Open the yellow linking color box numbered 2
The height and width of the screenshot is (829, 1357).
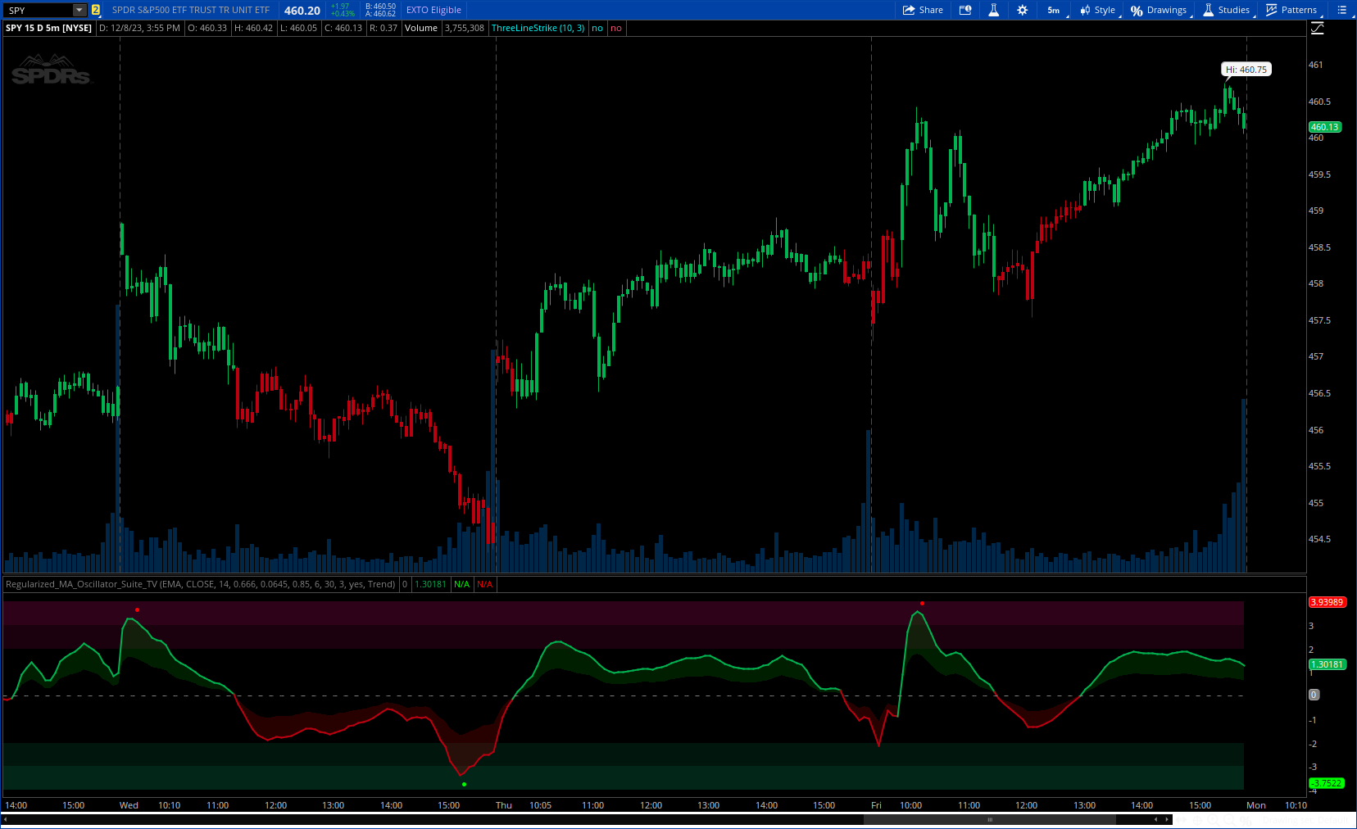(96, 10)
